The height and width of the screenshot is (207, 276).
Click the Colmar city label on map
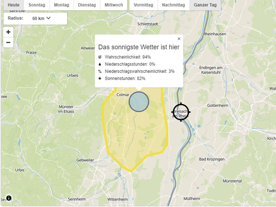pos(123,94)
